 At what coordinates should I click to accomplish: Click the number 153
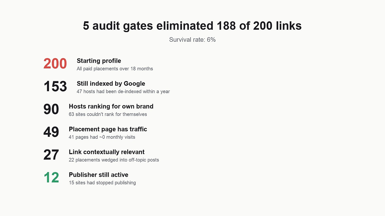[55, 86]
